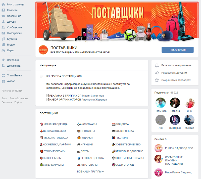The height and width of the screenshot is (179, 201).
Task: Open the Мария Смирнова profile link
Action: (93, 96)
